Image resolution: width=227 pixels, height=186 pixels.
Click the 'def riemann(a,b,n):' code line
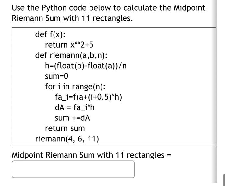click(71, 55)
